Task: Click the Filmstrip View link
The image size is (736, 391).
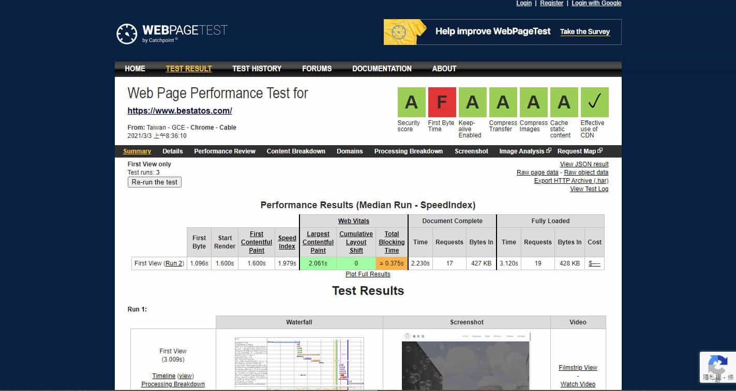Action: 578,368
